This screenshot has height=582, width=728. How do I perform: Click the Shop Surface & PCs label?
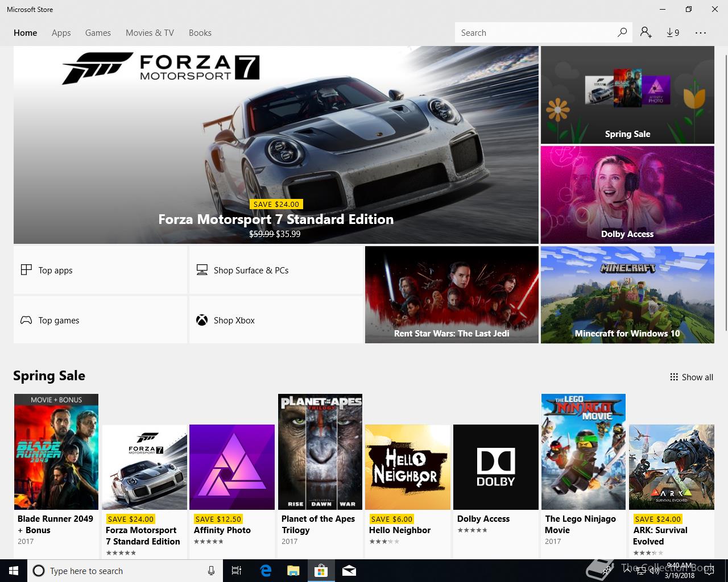click(251, 270)
